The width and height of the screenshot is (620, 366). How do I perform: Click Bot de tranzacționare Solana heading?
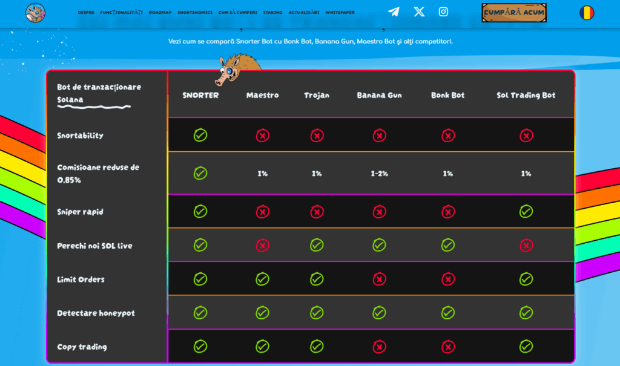point(99,93)
